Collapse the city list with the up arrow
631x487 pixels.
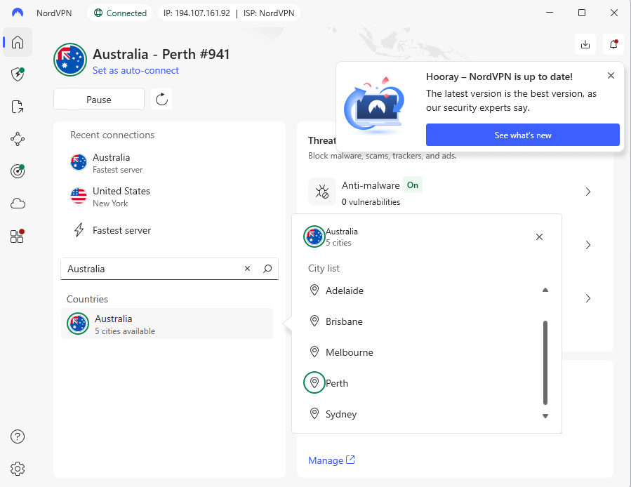545,290
